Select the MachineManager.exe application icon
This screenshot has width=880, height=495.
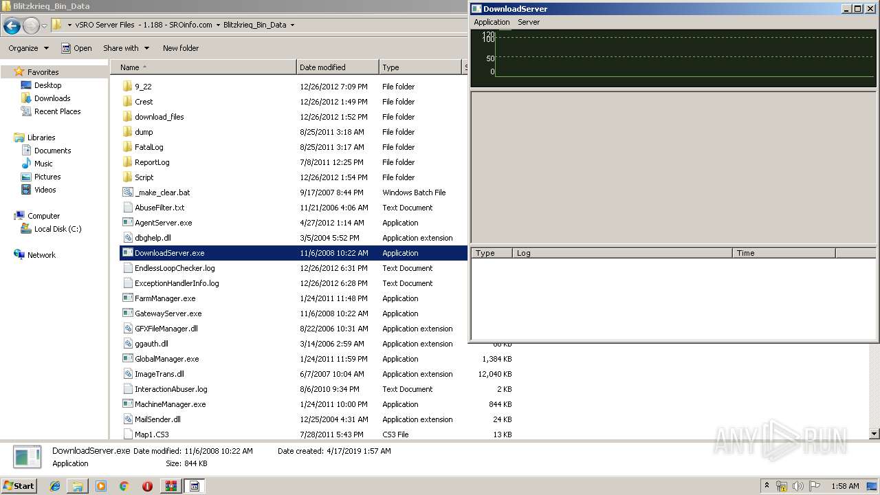tap(127, 404)
